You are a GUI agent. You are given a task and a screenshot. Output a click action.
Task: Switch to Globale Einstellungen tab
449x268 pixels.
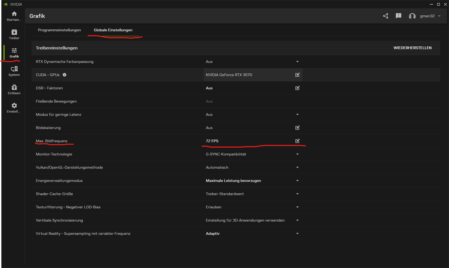(x=113, y=30)
